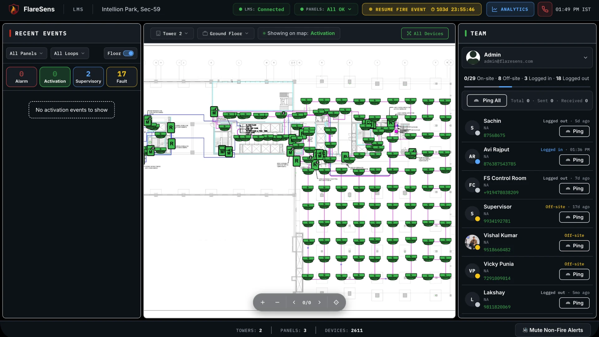This screenshot has width=599, height=337.
Task: Click the red phone call icon
Action: point(545,9)
